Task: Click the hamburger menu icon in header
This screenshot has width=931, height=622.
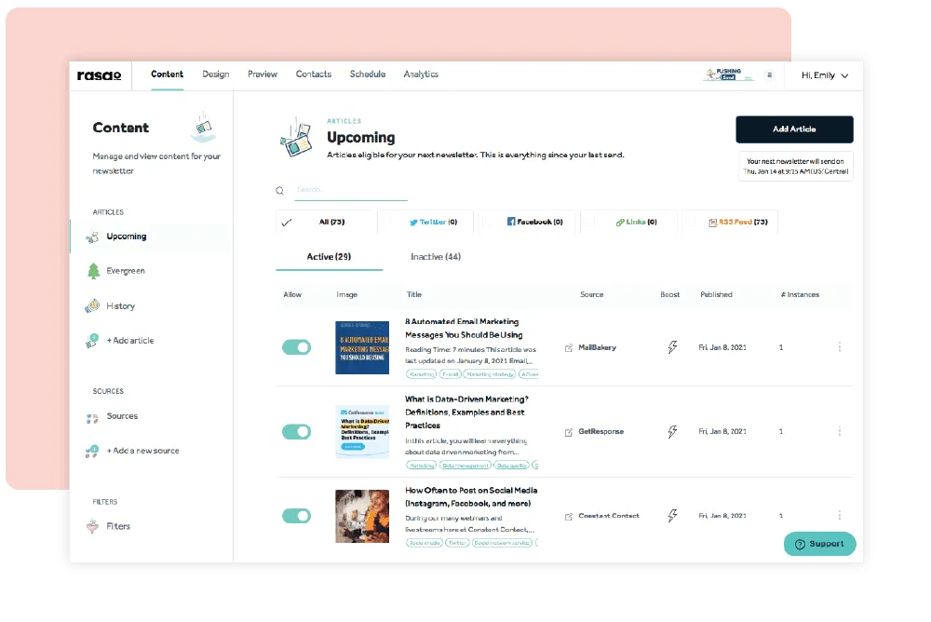Action: (770, 74)
